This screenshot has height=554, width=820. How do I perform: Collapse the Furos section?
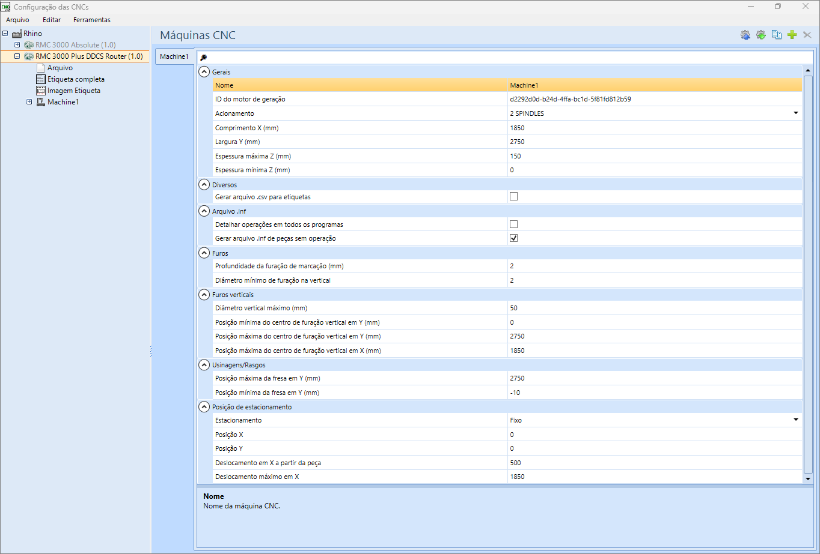pos(204,253)
